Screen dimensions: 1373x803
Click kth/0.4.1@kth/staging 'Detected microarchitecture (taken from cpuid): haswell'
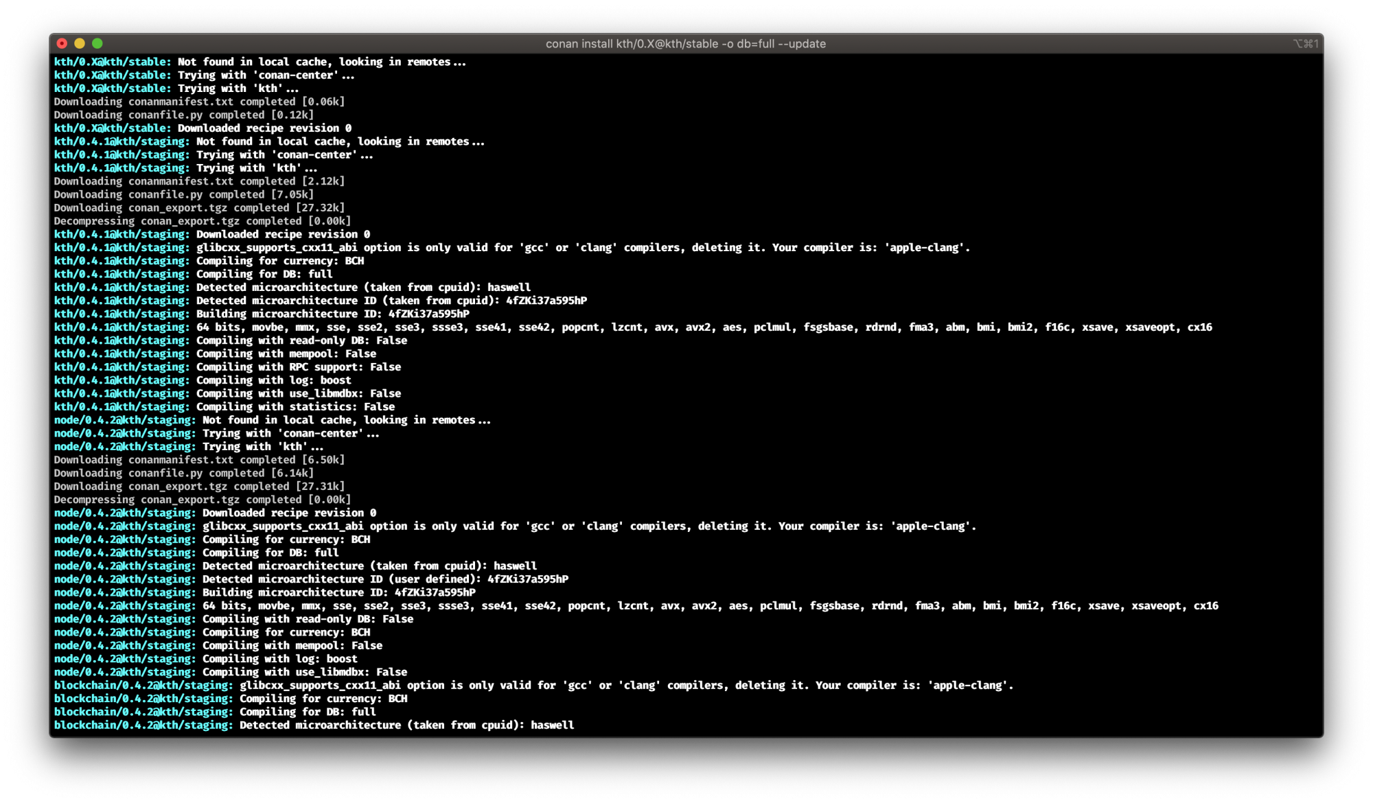[x=292, y=288]
